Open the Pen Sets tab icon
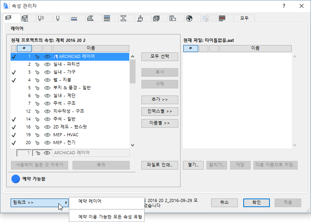This screenshot has height=222, width=311. click(x=41, y=18)
